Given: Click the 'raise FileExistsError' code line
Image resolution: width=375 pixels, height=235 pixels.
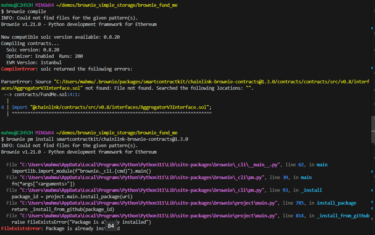Looking at the screenshot, I should tap(81, 222).
